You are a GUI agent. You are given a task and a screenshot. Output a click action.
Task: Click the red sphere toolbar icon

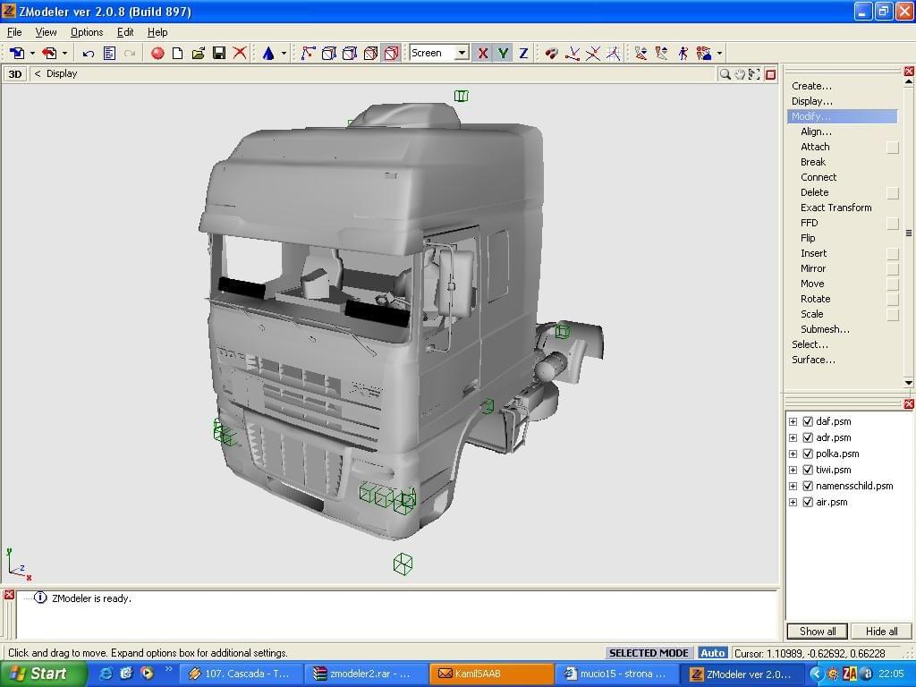[x=157, y=53]
